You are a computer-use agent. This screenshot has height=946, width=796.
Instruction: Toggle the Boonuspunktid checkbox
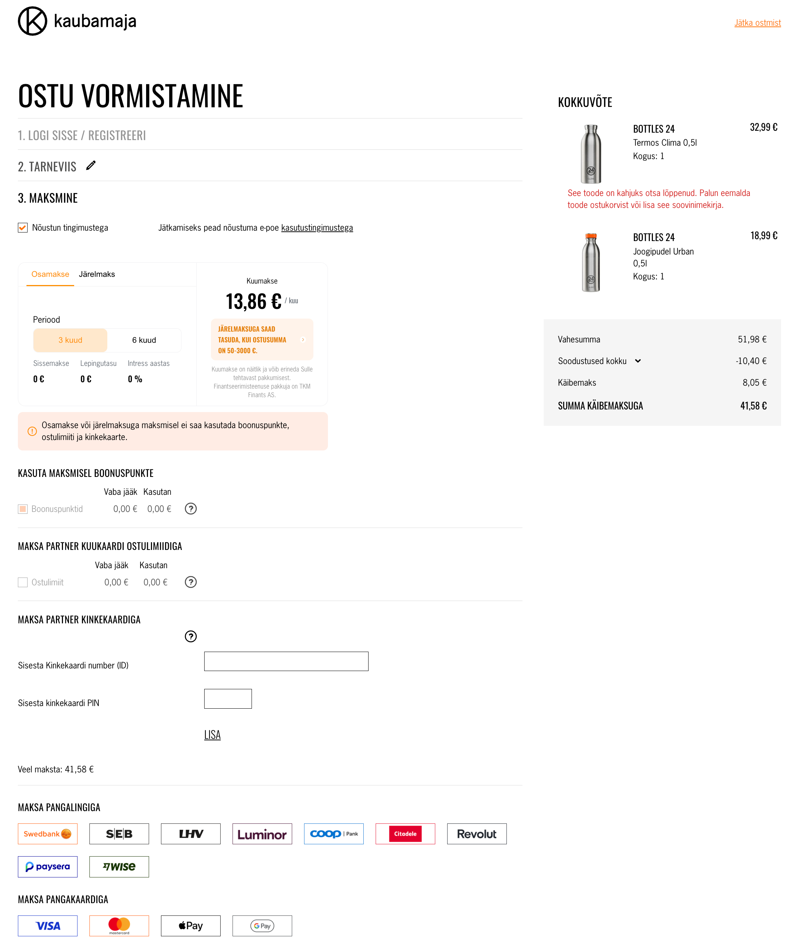click(x=23, y=509)
